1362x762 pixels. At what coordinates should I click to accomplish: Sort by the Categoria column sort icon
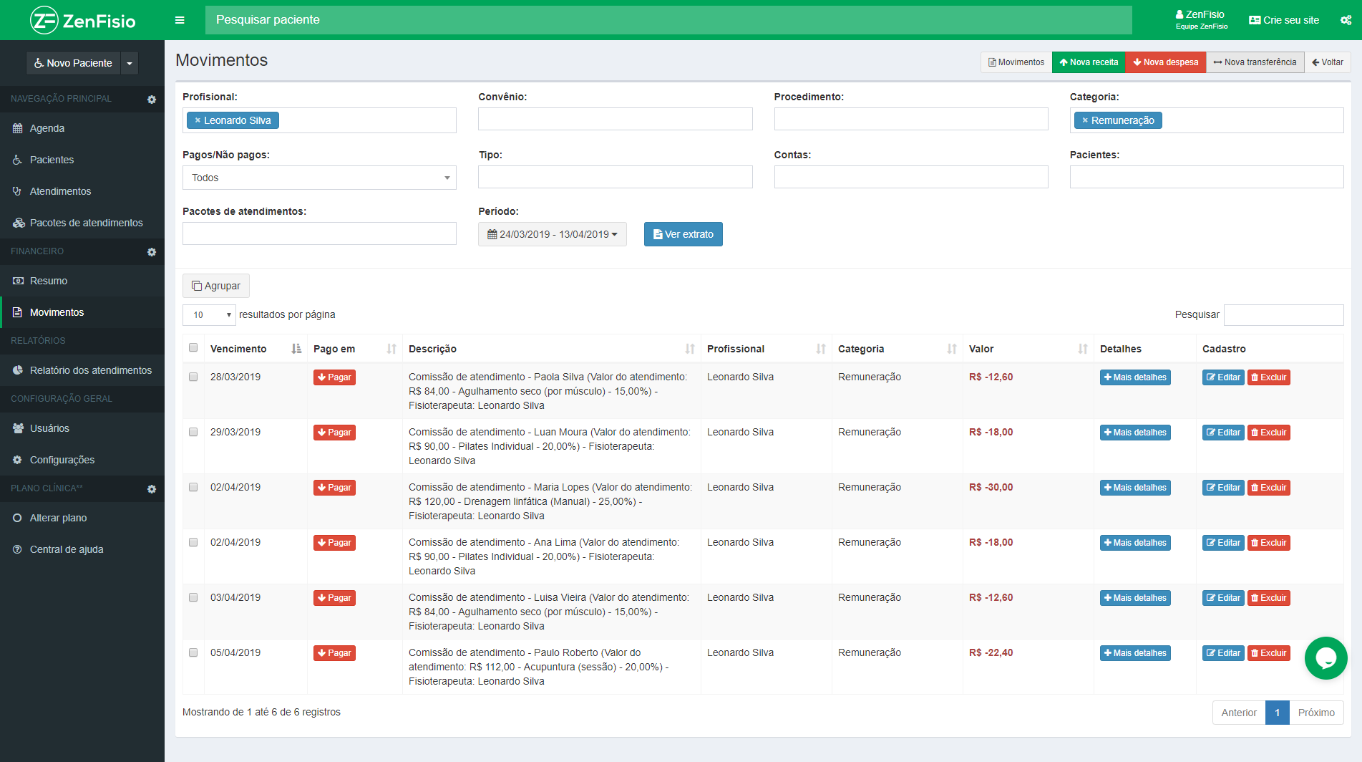tap(952, 349)
